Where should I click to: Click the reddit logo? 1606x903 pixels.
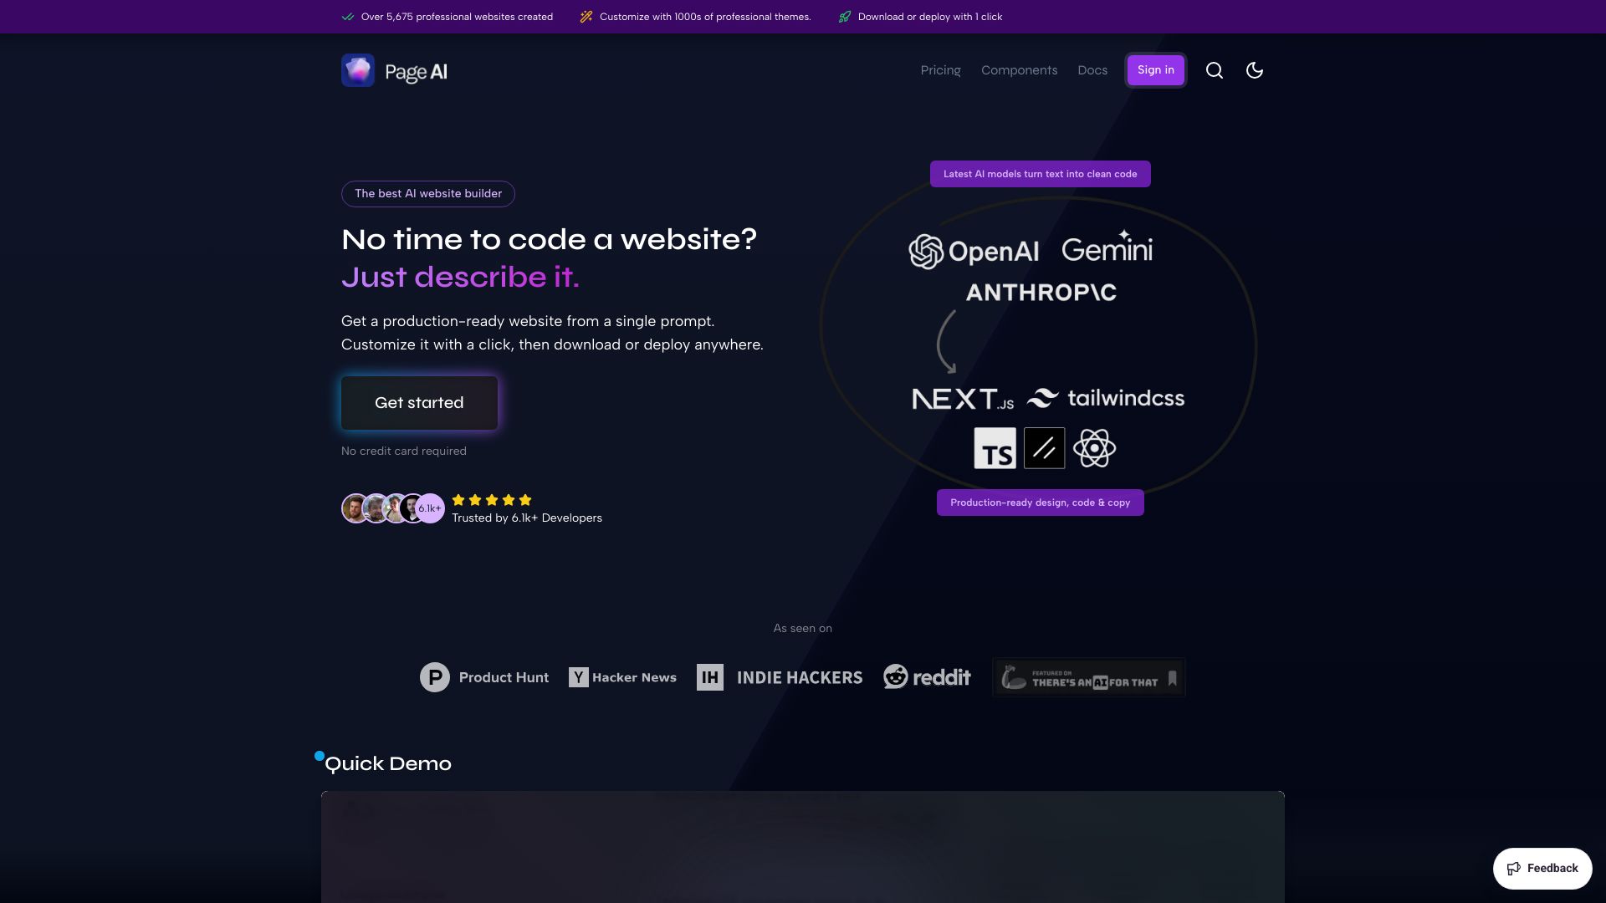[927, 676]
